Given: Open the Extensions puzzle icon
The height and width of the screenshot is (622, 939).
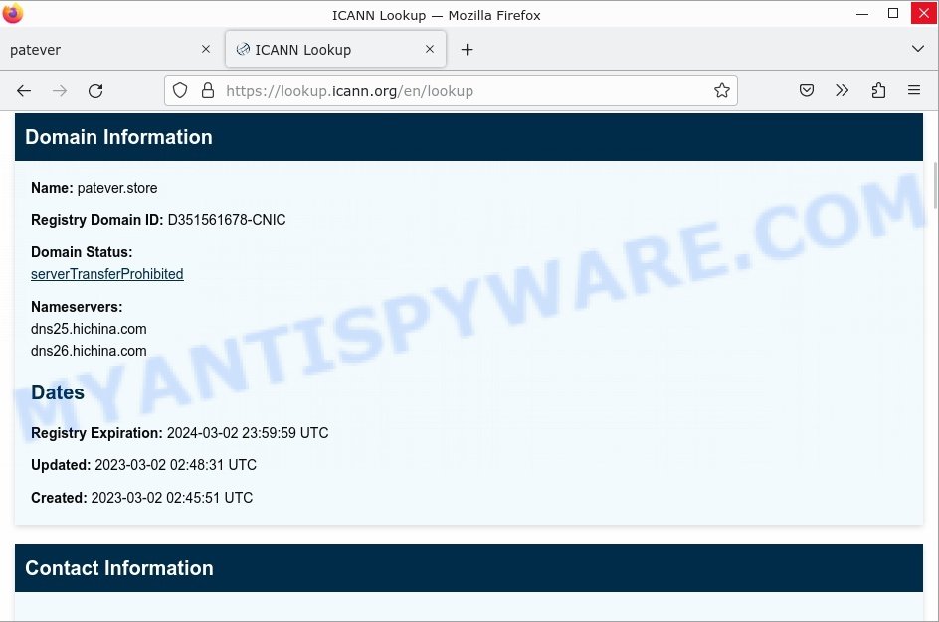Looking at the screenshot, I should [878, 90].
